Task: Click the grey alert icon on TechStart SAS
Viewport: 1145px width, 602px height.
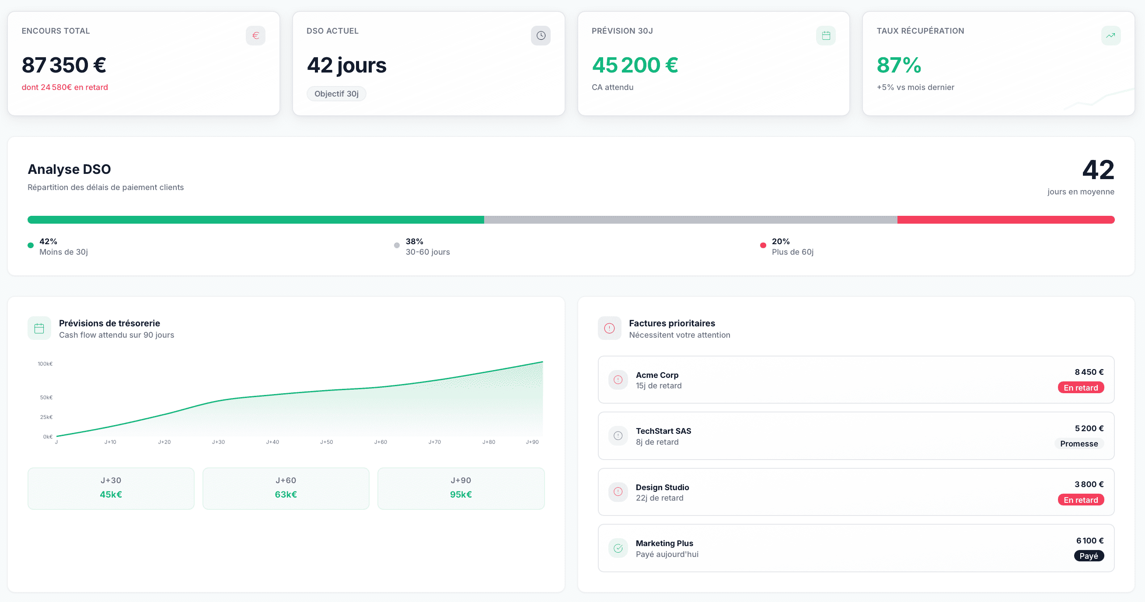Action: point(618,436)
